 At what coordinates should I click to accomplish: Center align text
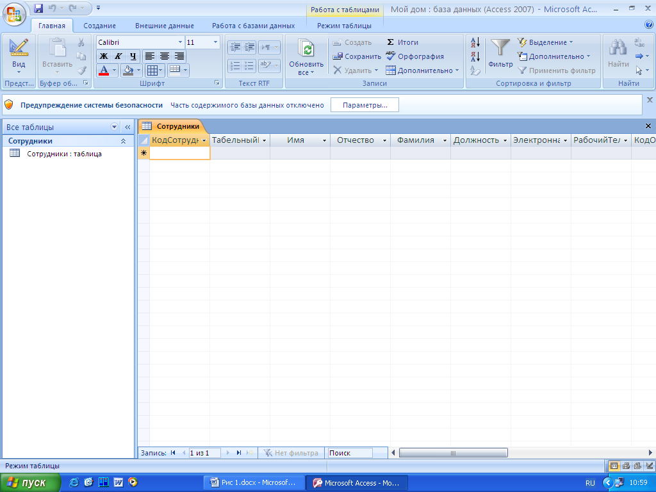[165, 56]
